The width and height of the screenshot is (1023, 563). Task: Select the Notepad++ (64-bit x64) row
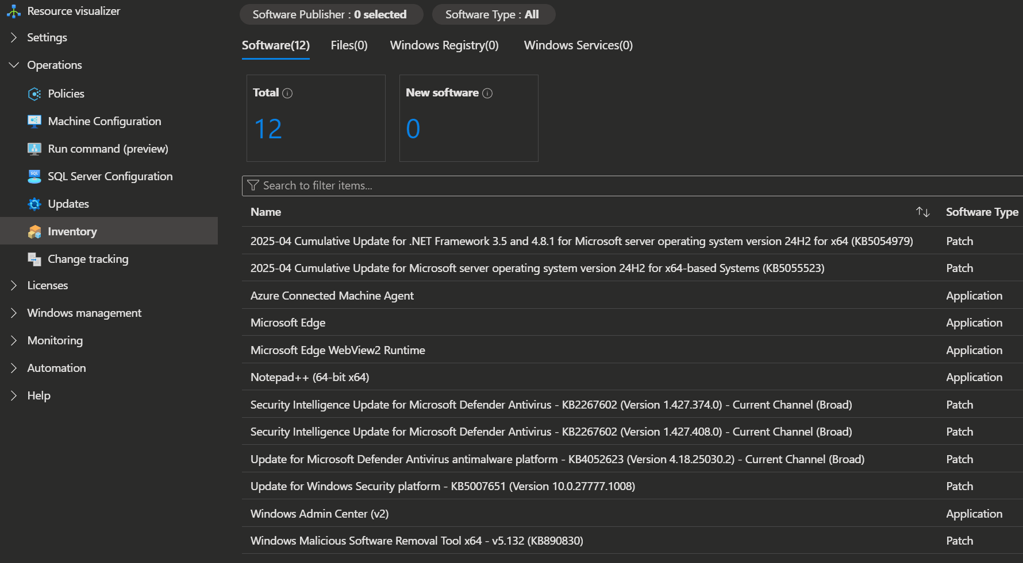tap(632, 377)
